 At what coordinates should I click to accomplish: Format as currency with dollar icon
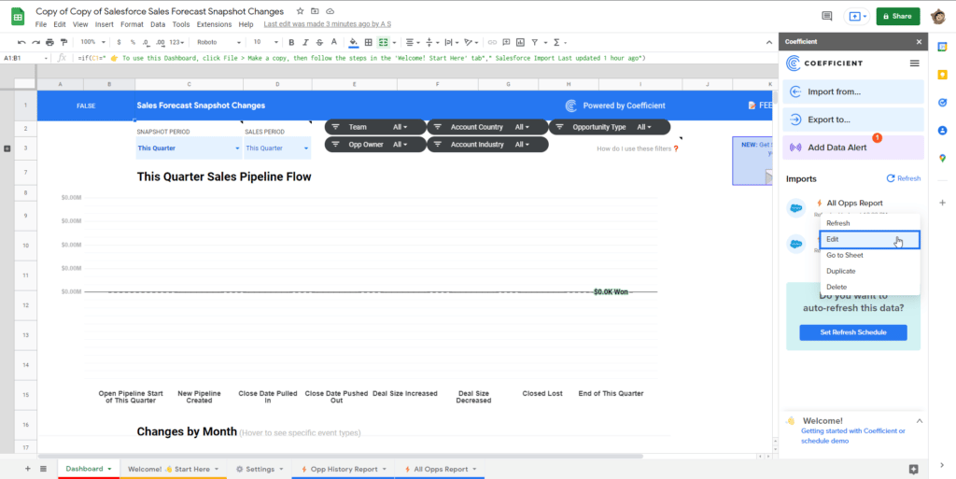(119, 42)
